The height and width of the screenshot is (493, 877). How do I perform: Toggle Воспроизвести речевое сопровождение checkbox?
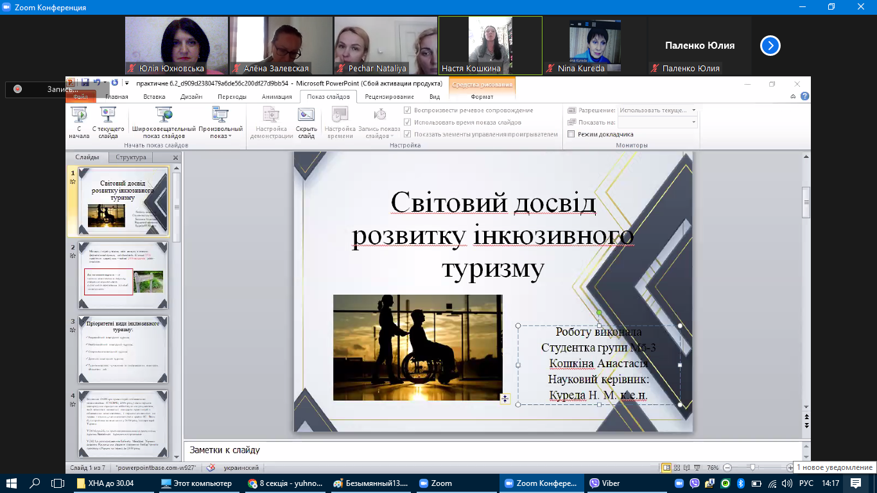(407, 110)
